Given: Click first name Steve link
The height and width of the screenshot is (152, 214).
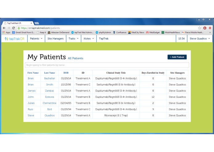Looking at the screenshot, I should coord(31,115).
